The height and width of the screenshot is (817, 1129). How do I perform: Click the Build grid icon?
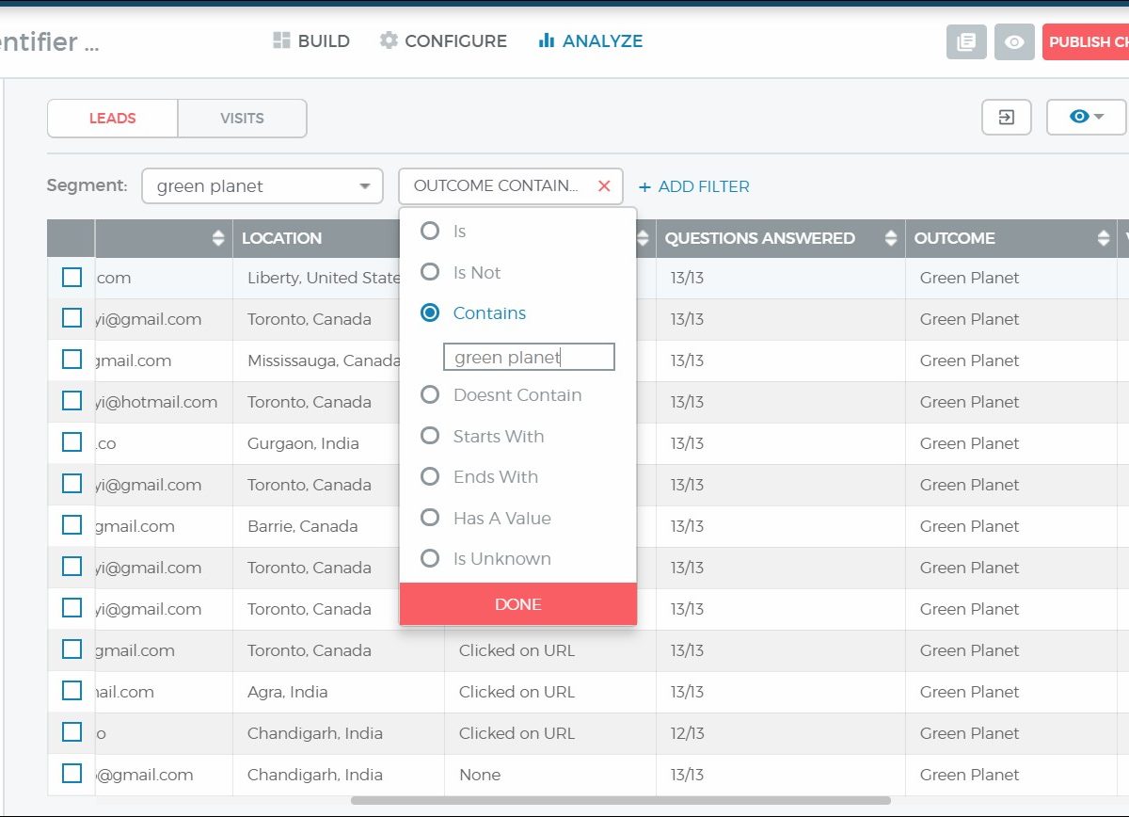tap(281, 40)
